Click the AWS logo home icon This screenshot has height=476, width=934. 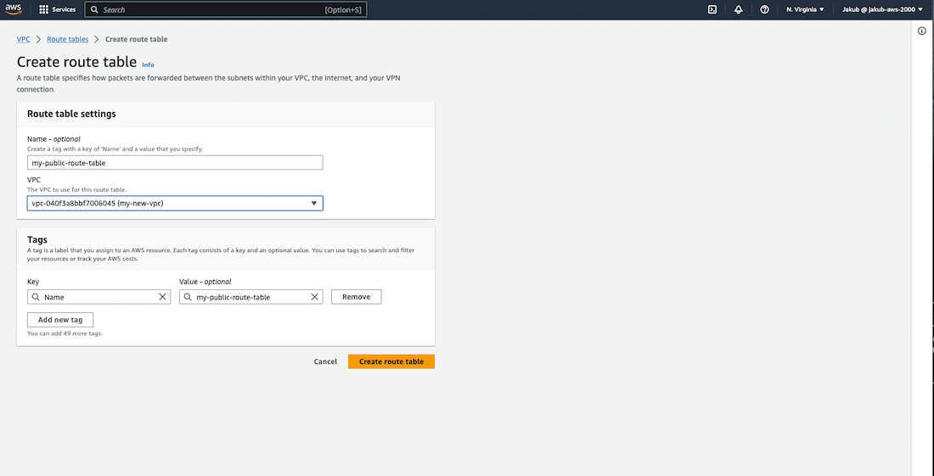pyautogui.click(x=14, y=9)
